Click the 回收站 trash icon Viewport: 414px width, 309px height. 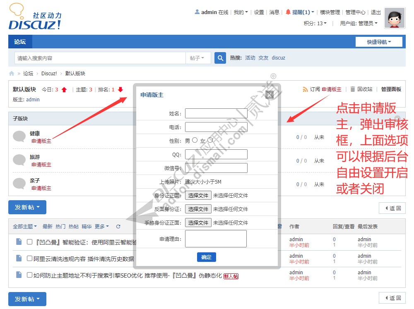point(352,89)
